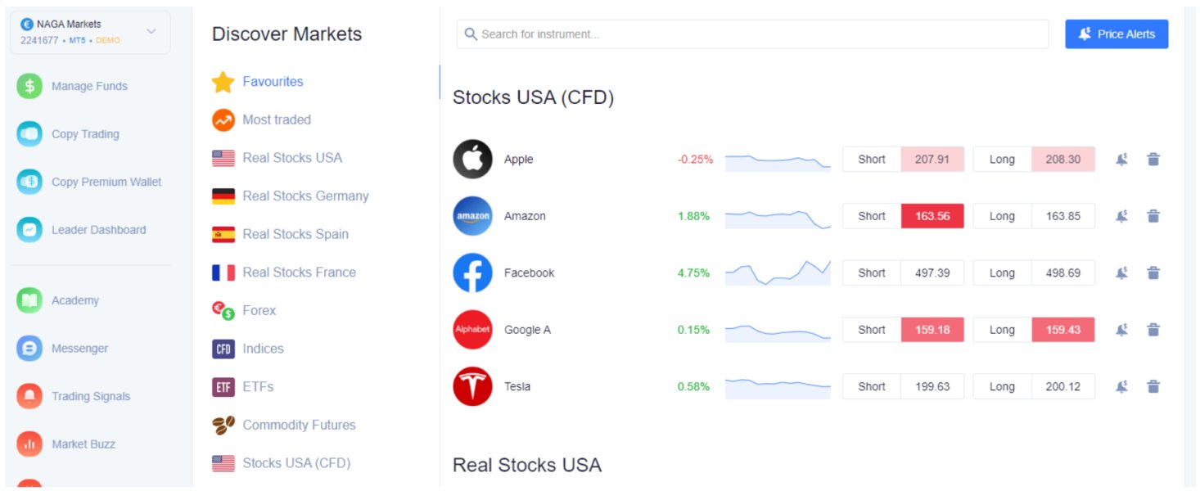The height and width of the screenshot is (491, 1200).
Task: Open the Trading Signals bell icon
Action: click(x=29, y=396)
